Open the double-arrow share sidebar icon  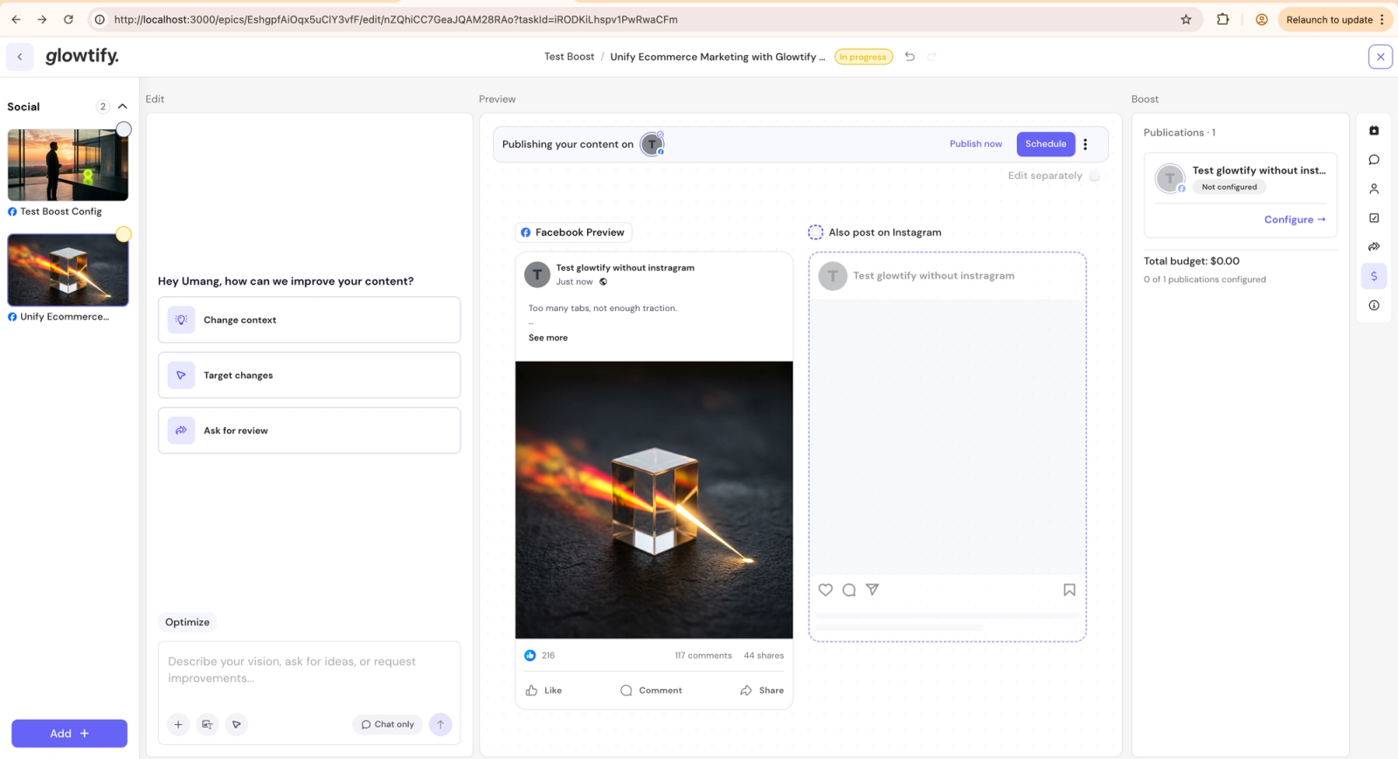(x=1374, y=247)
